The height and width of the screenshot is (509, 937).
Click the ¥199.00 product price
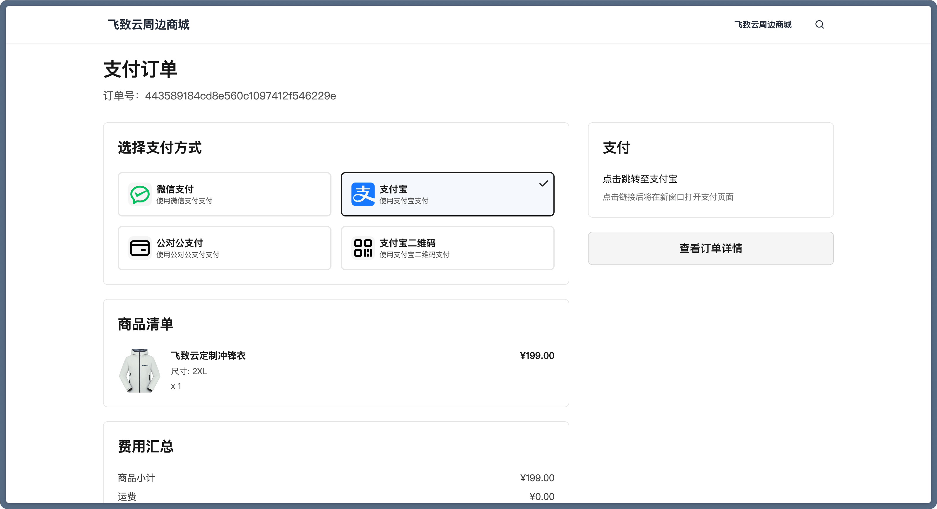[x=536, y=356]
